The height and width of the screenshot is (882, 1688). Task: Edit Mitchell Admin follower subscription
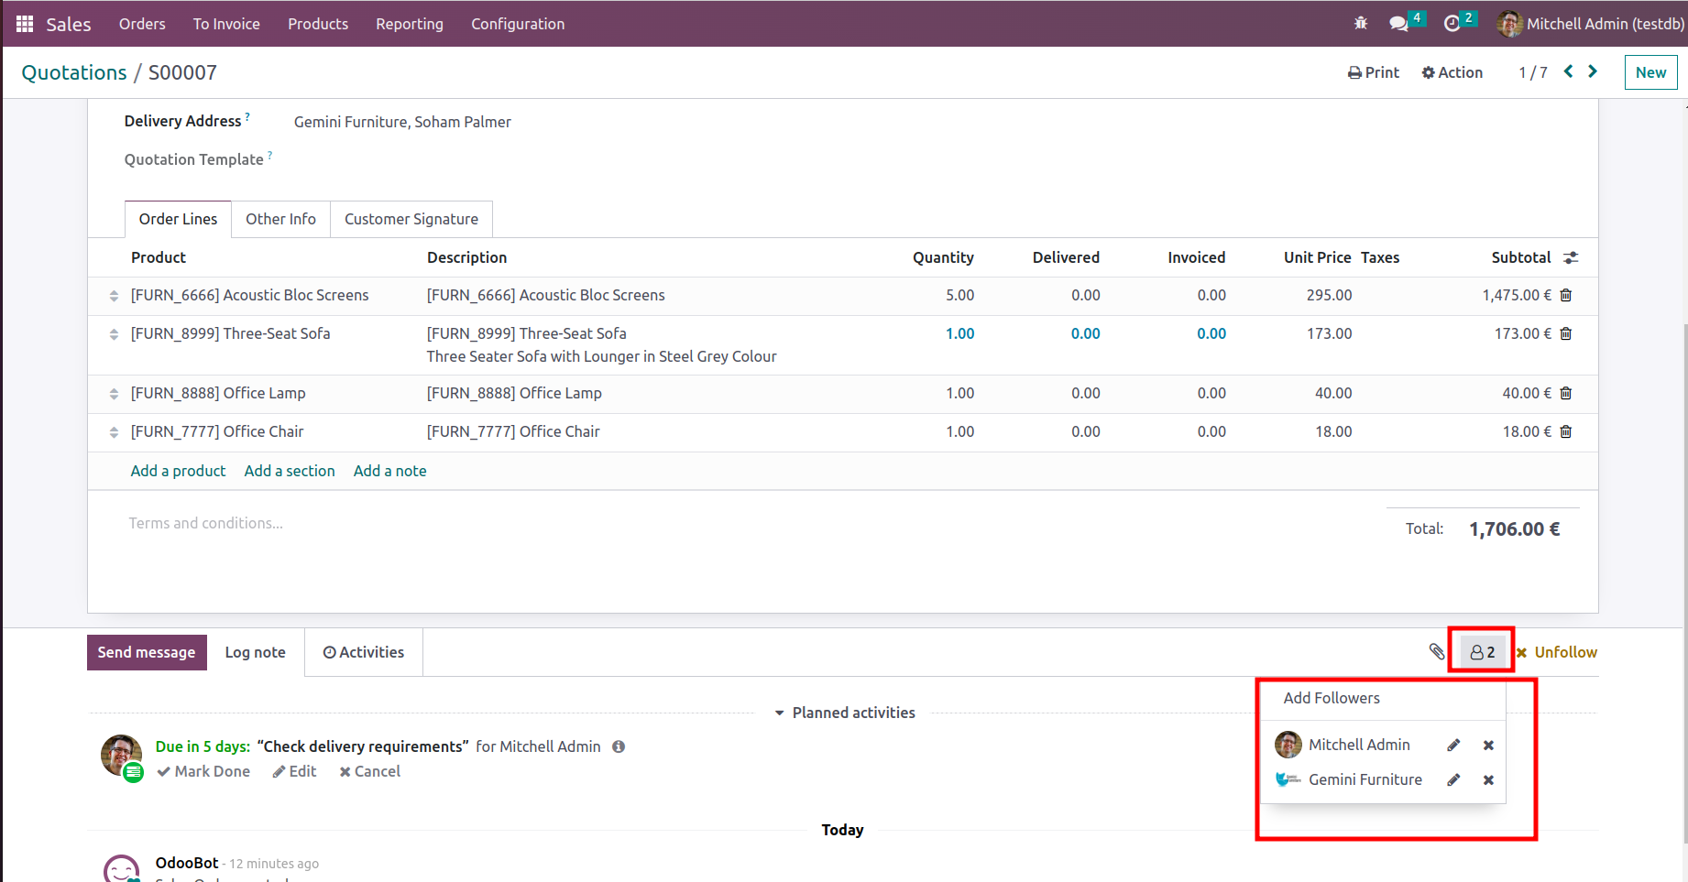tap(1453, 746)
